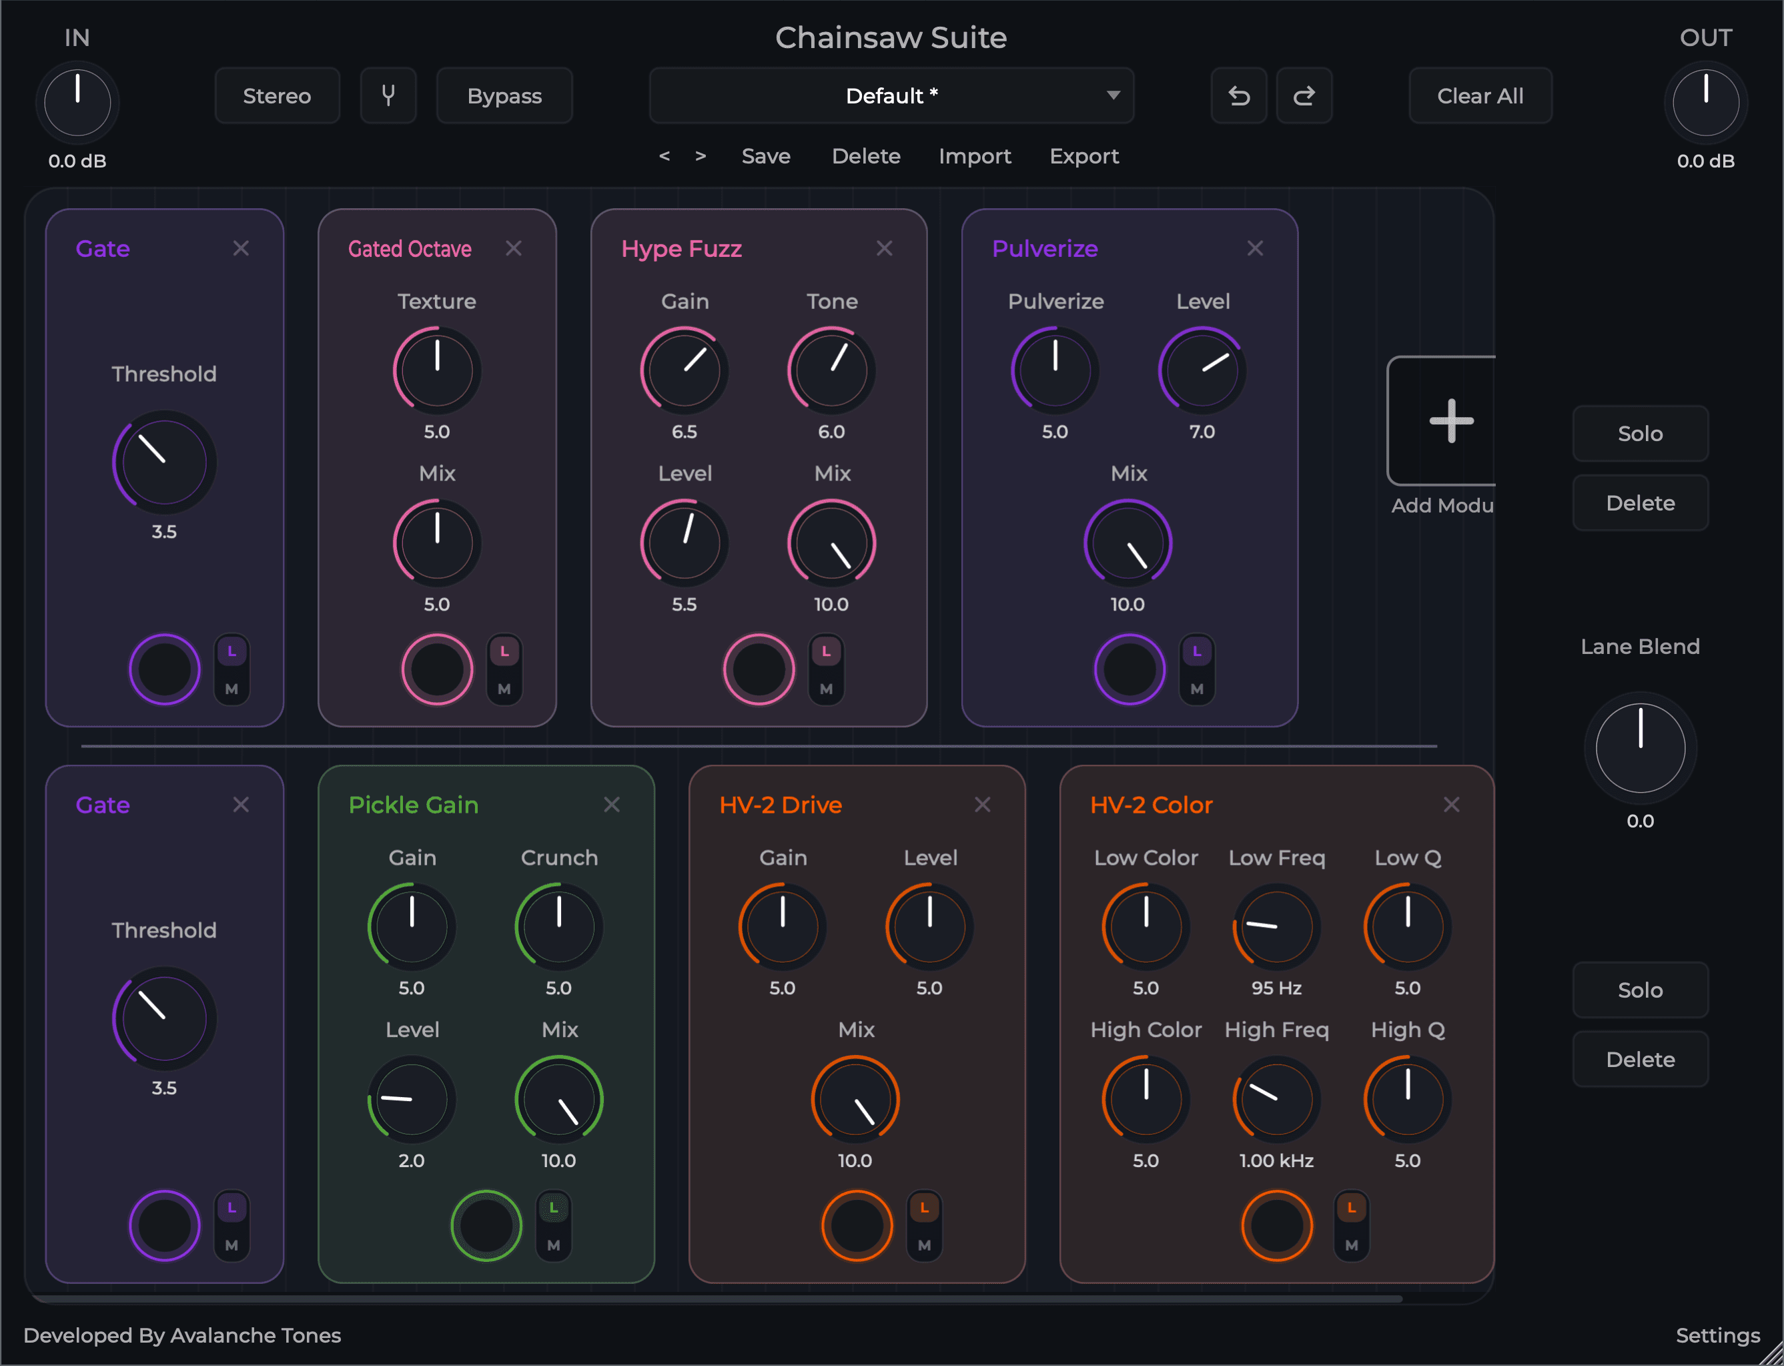
Task: Go to next preset arrow
Action: tap(701, 155)
